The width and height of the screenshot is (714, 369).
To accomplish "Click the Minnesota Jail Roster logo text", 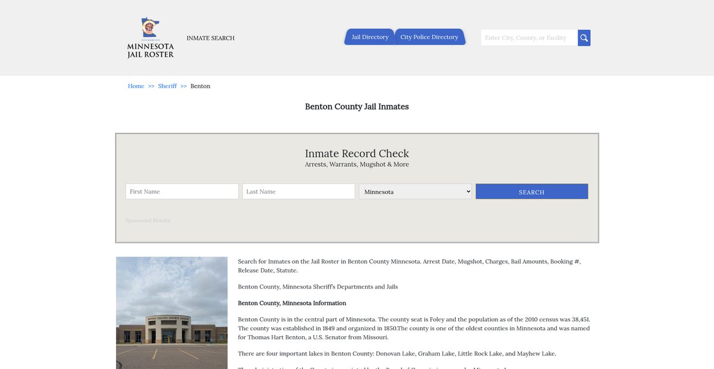I will (x=151, y=51).
